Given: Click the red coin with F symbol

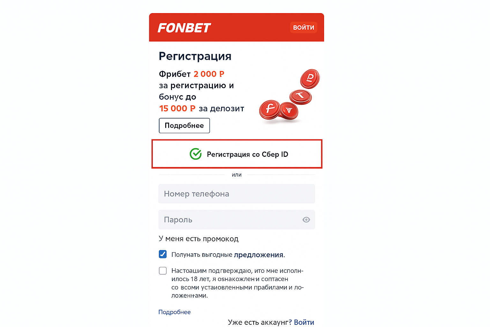Looking at the screenshot, I should tap(270, 109).
